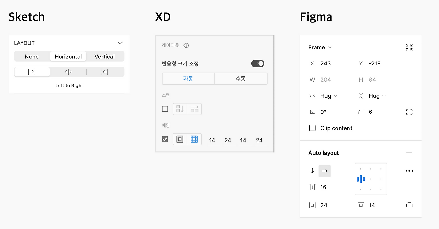Click the XD layout info icon
Screen dimensions: 439x229
186,45
